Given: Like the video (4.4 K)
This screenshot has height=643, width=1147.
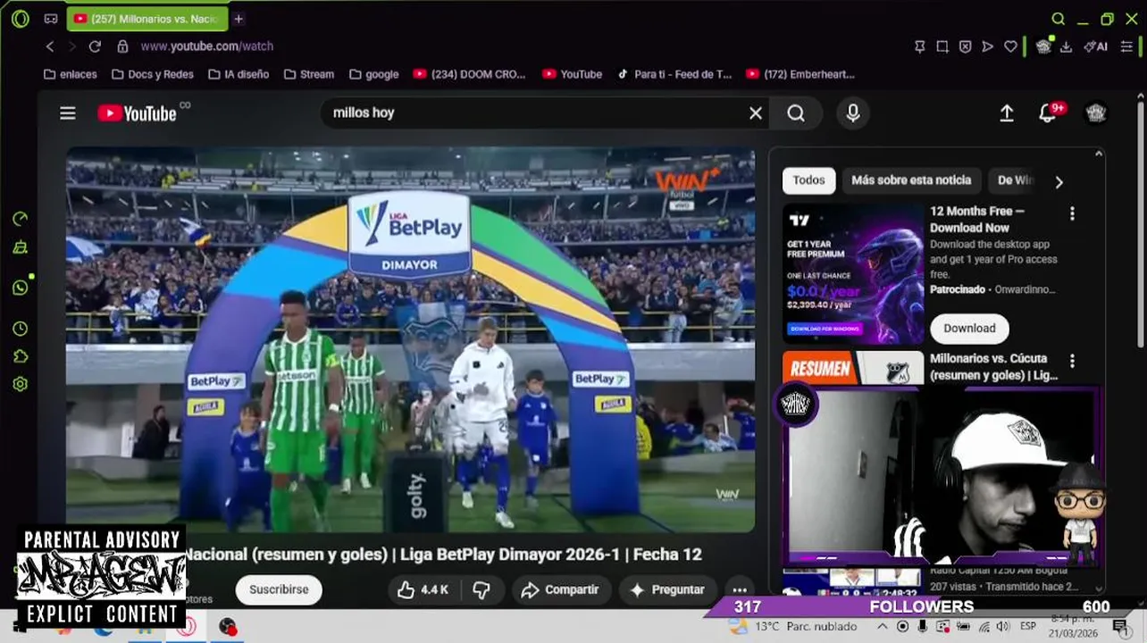Looking at the screenshot, I should (x=423, y=589).
